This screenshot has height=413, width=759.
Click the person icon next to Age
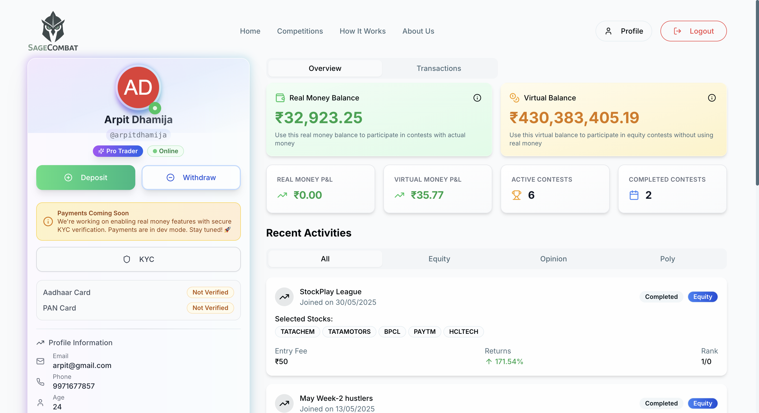tap(40, 402)
